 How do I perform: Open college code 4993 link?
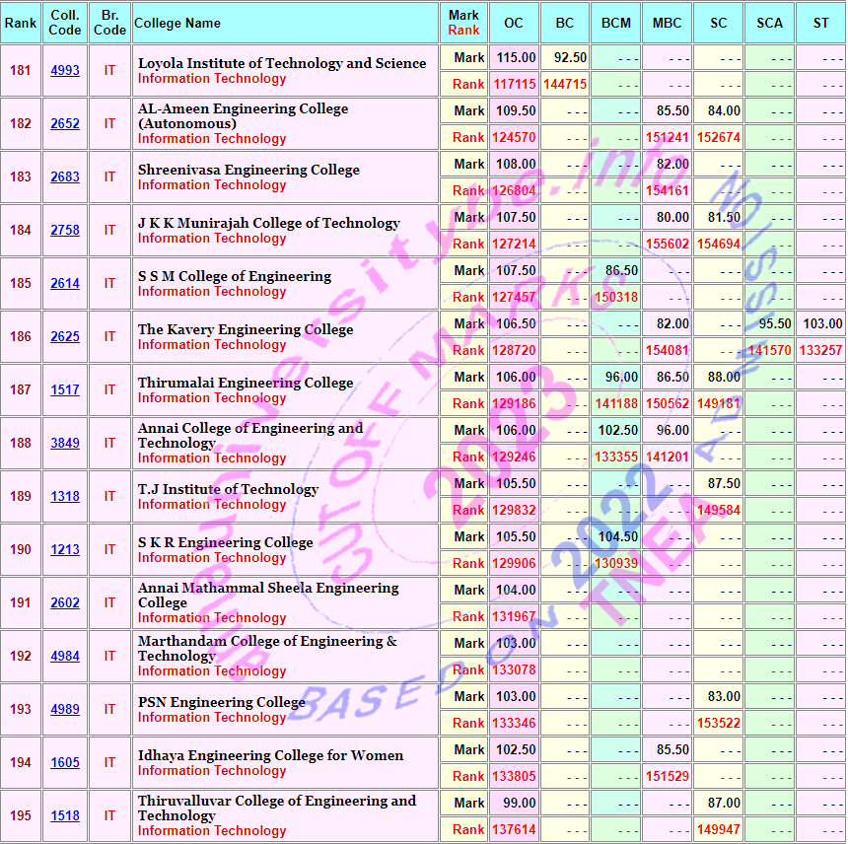coord(65,71)
